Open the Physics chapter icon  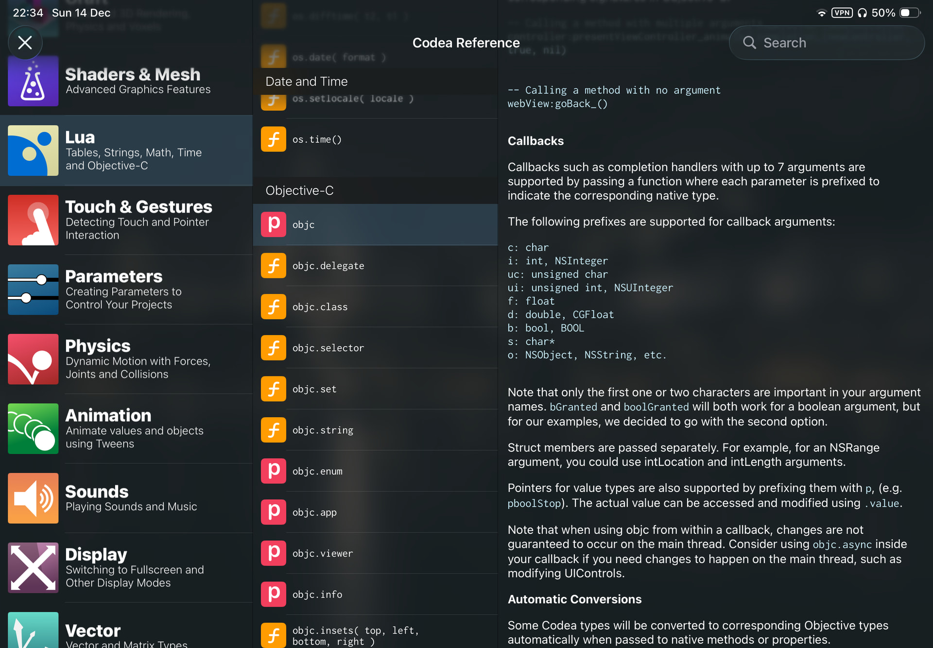pyautogui.click(x=33, y=359)
